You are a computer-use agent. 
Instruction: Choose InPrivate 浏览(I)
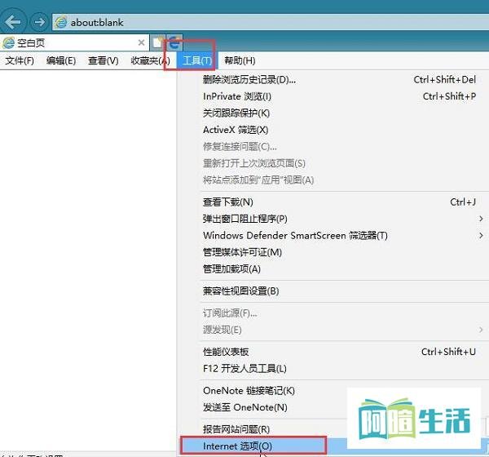[333, 96]
